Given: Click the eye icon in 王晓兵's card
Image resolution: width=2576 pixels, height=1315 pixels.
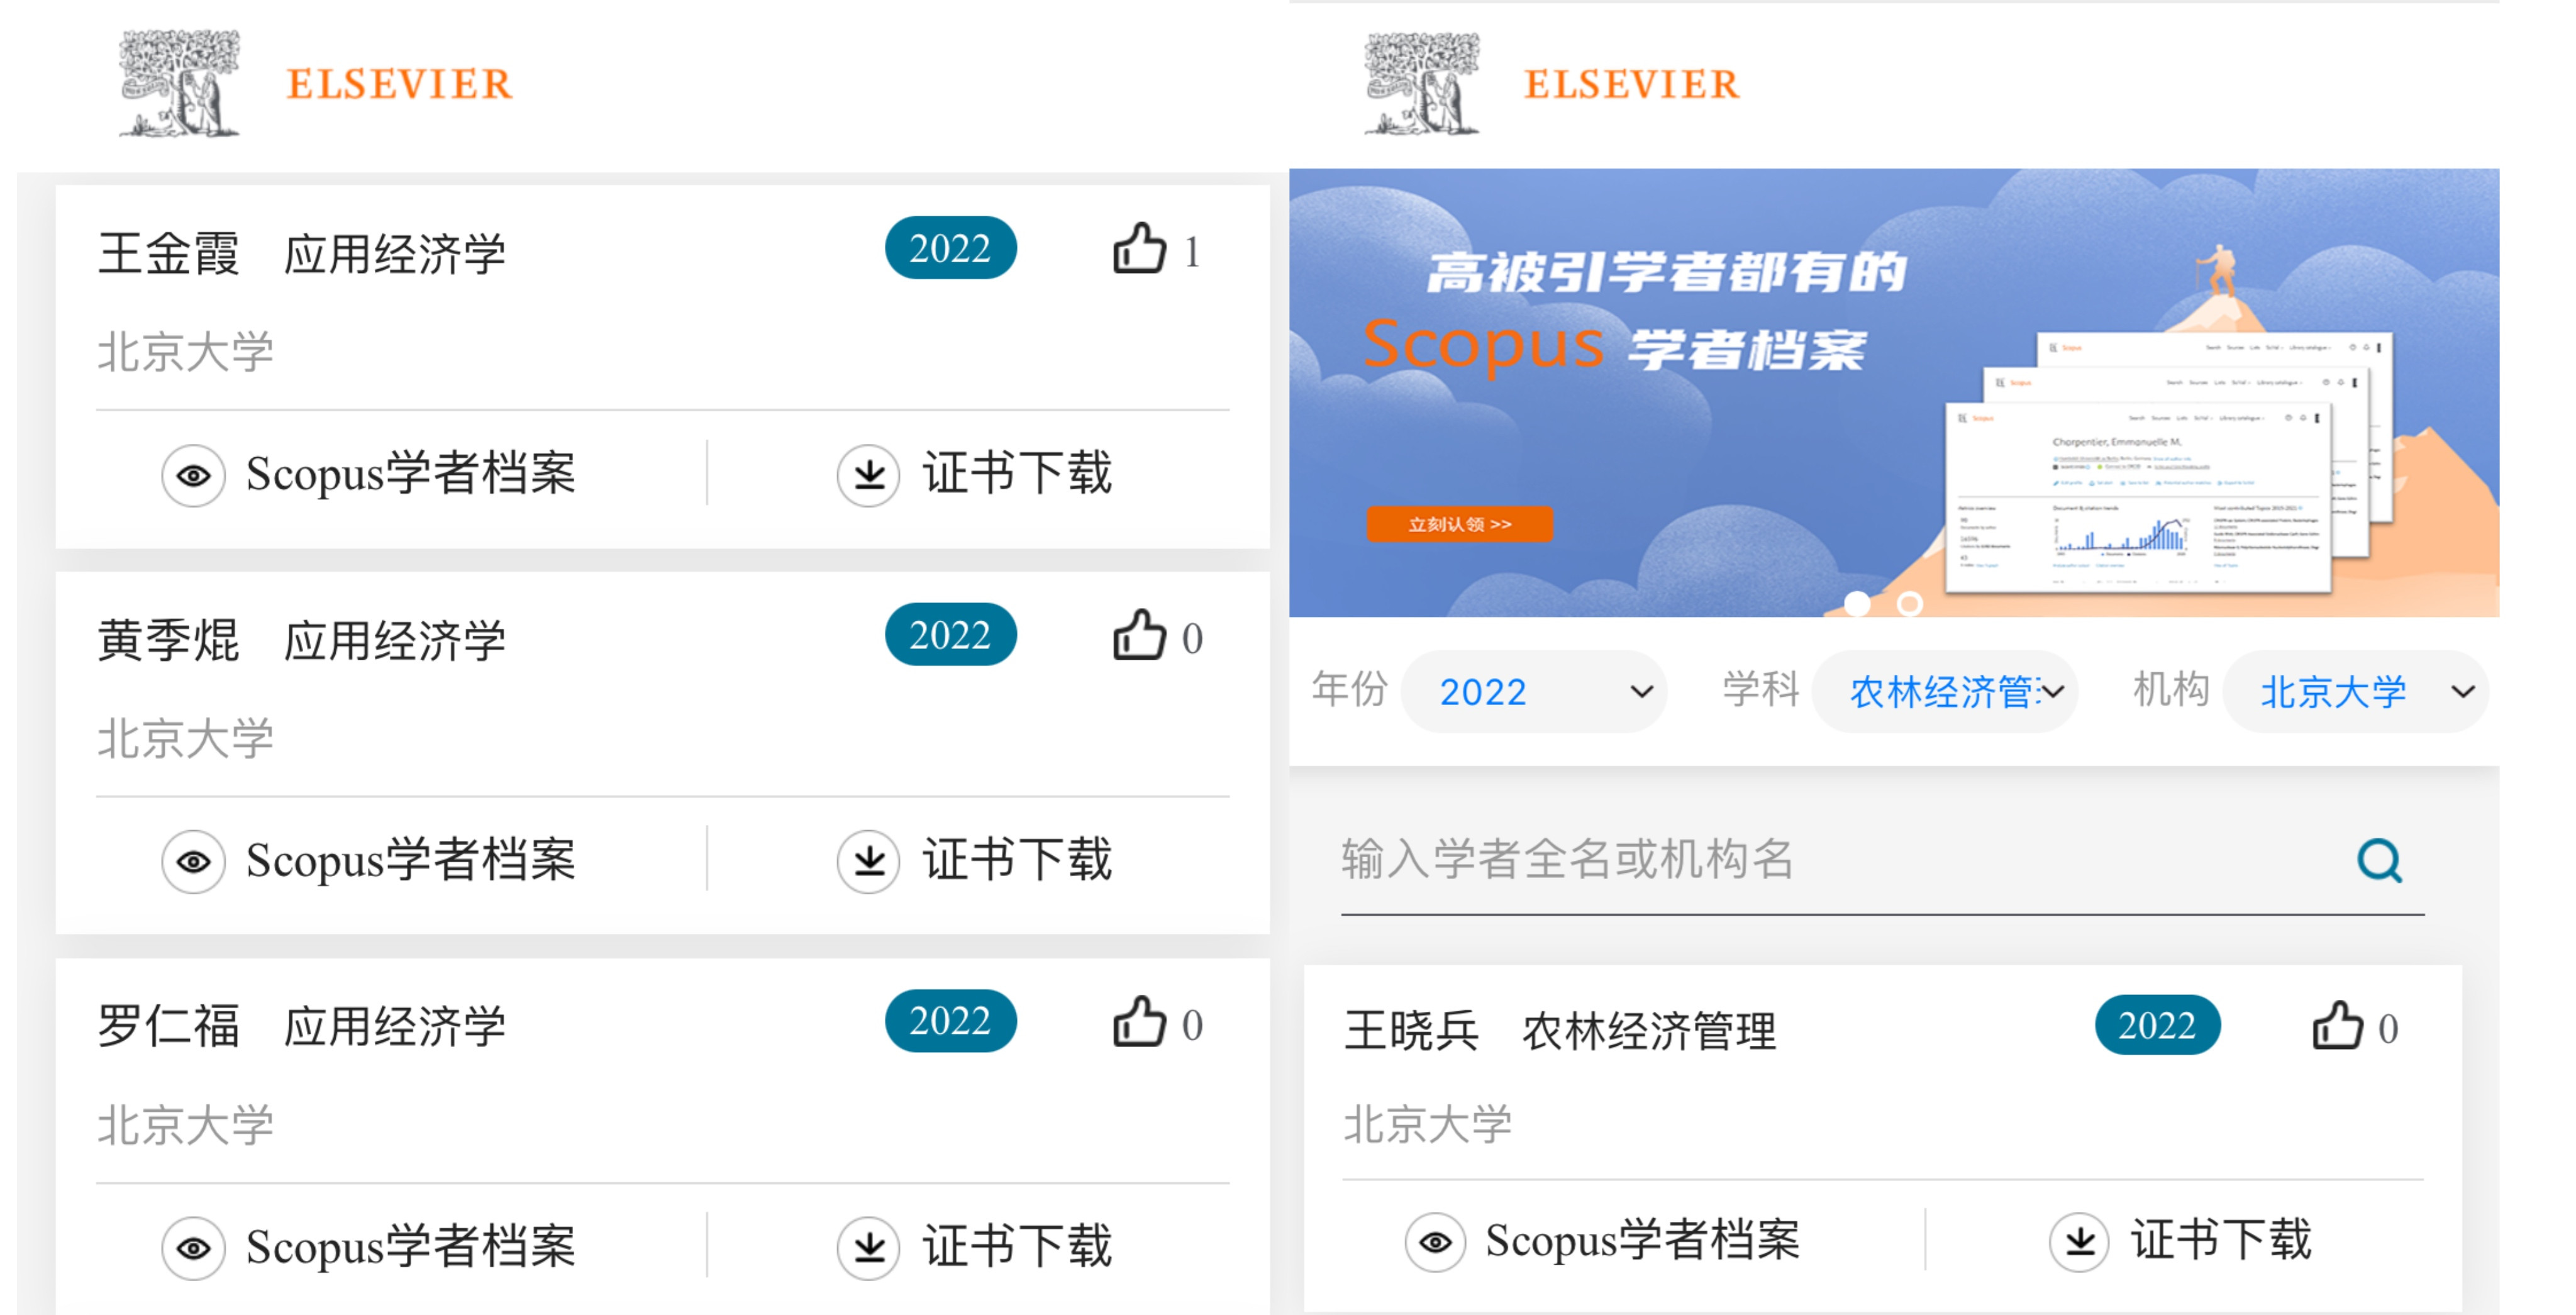Looking at the screenshot, I should point(1435,1241).
